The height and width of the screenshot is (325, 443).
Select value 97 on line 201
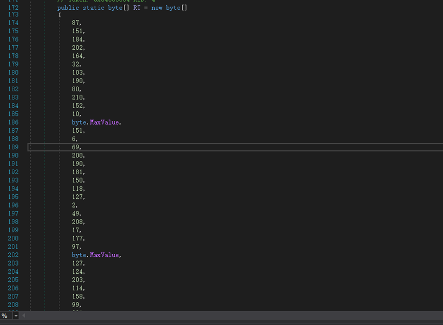click(75, 247)
